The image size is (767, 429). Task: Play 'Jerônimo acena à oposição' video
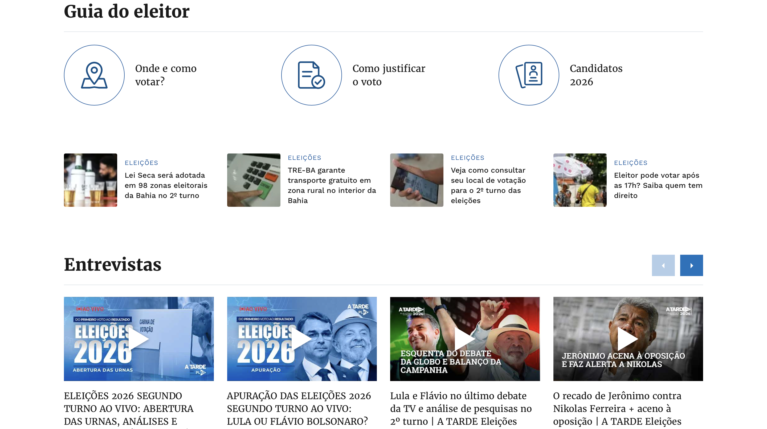click(628, 339)
